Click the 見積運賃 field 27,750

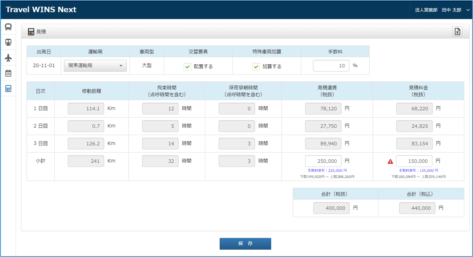tap(323, 126)
